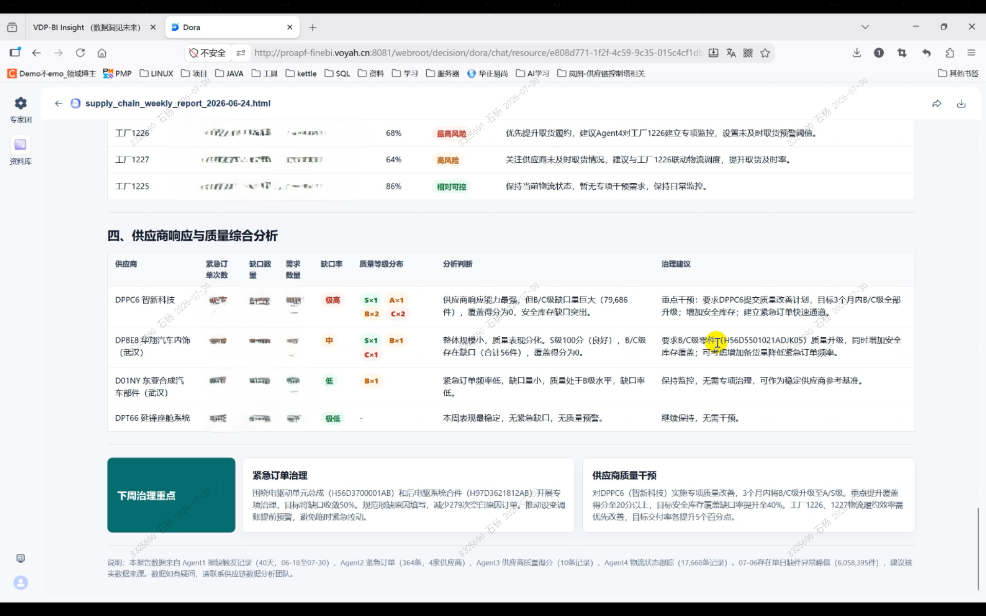Open the PMP bookmark
The image size is (986, 616).
click(118, 73)
